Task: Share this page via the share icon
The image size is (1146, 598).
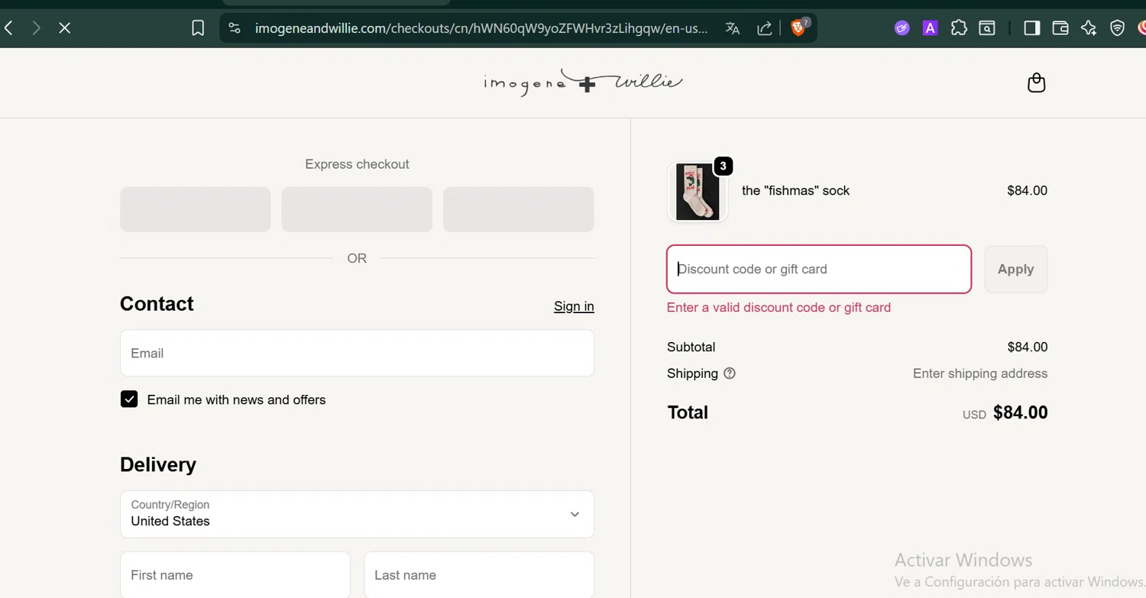Action: tap(764, 28)
